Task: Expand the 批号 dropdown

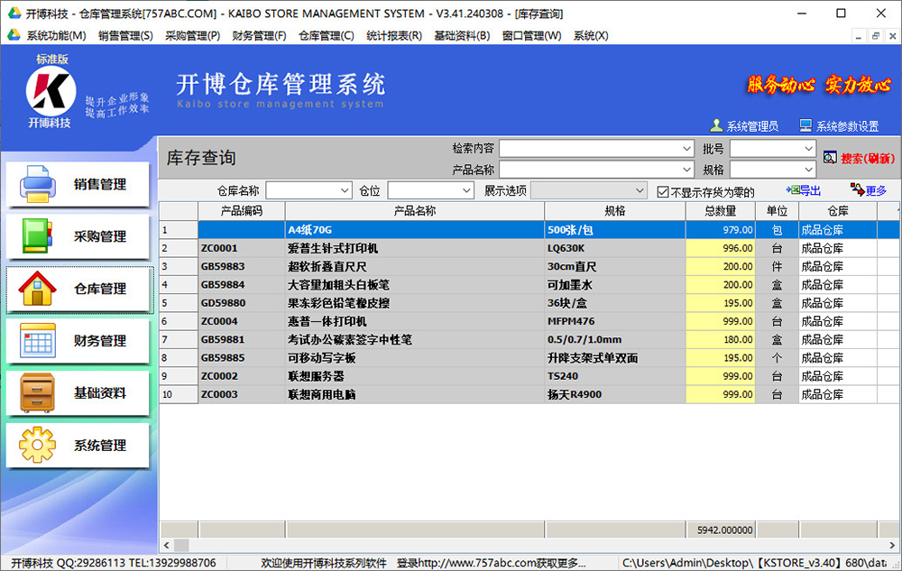Action: click(x=808, y=148)
